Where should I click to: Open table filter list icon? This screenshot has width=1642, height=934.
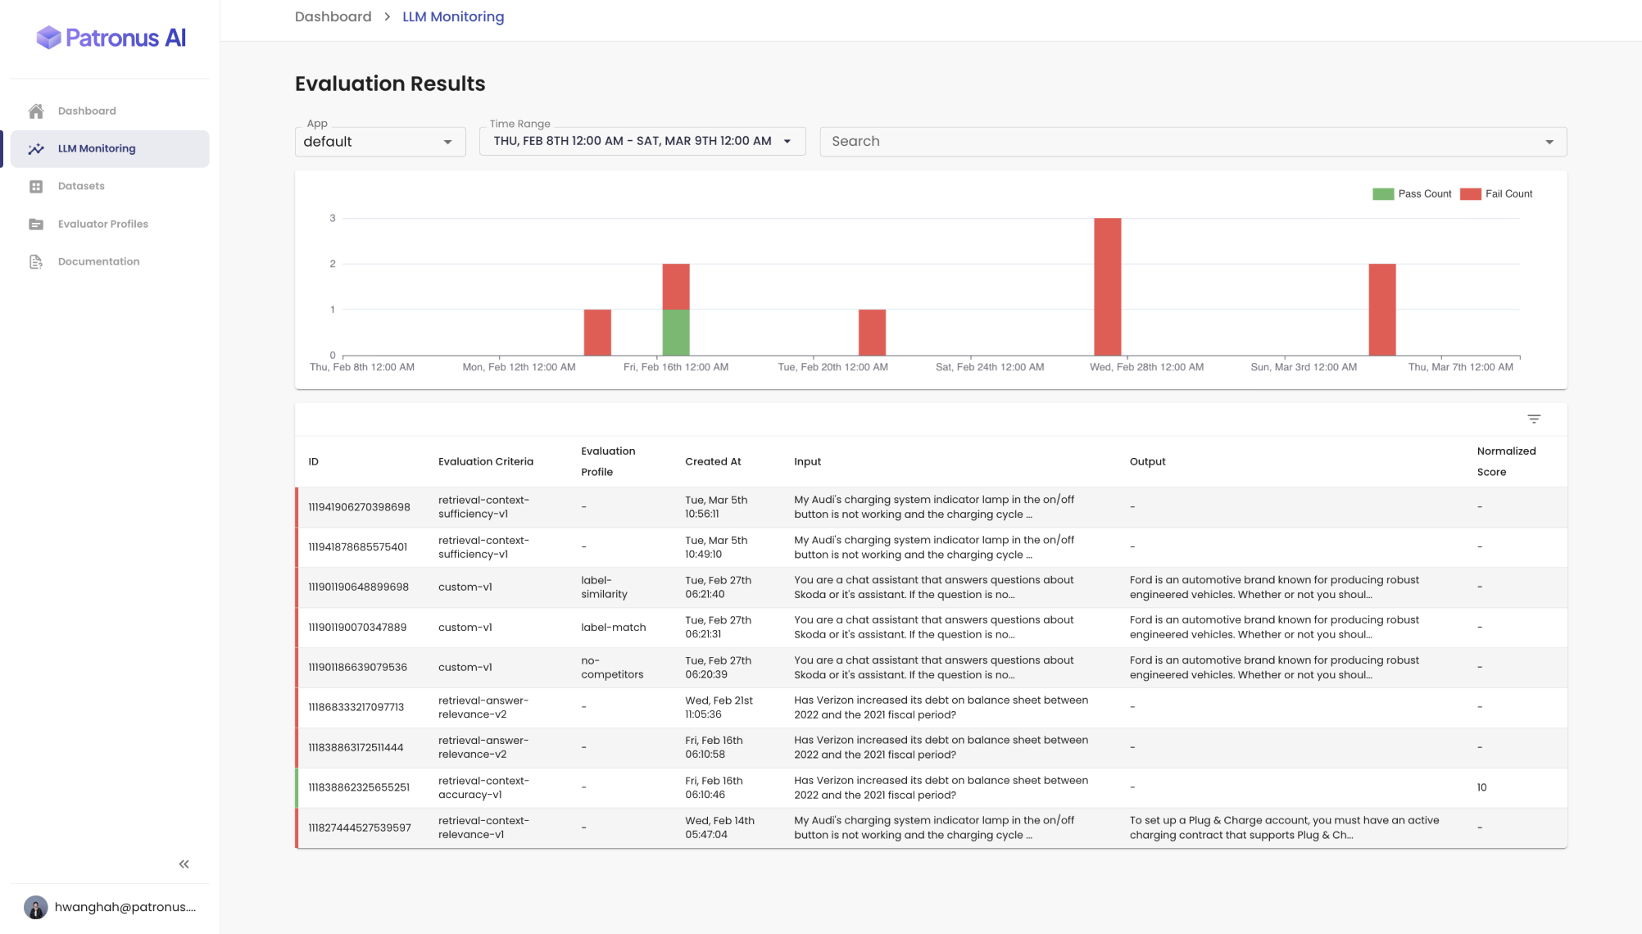pyautogui.click(x=1534, y=419)
